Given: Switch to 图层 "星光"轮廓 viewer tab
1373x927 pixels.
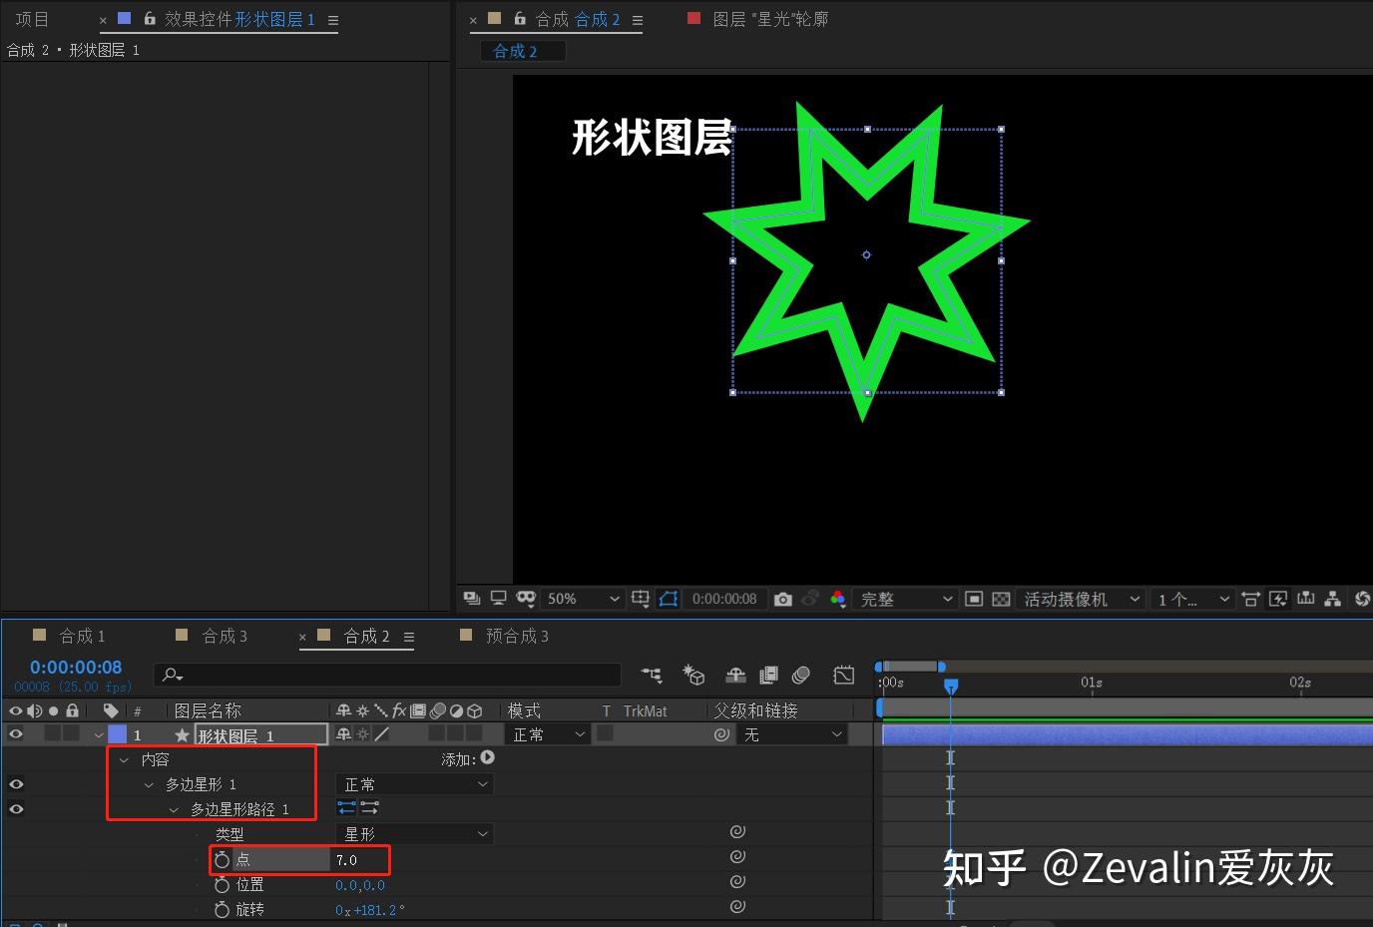Looking at the screenshot, I should tap(770, 19).
